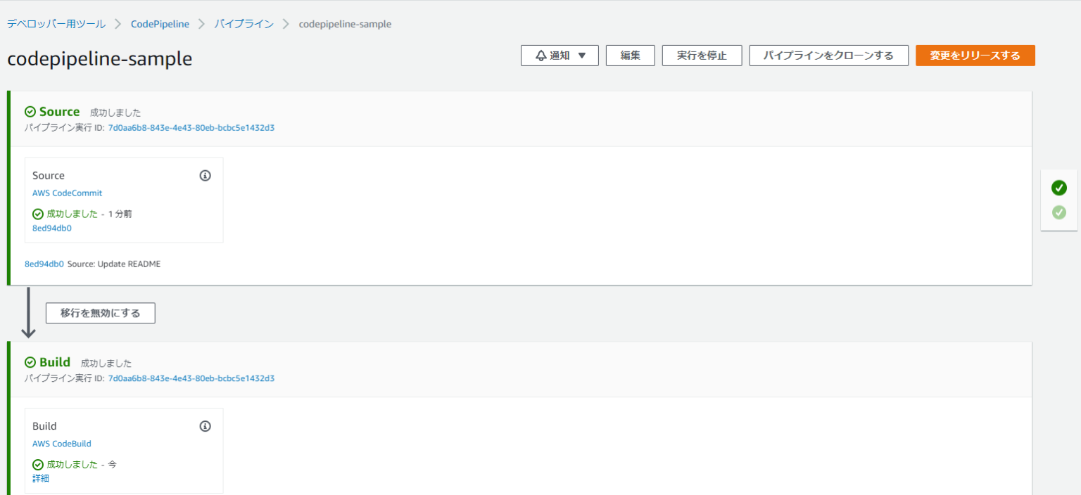Click the Build stage success check icon

click(x=30, y=362)
